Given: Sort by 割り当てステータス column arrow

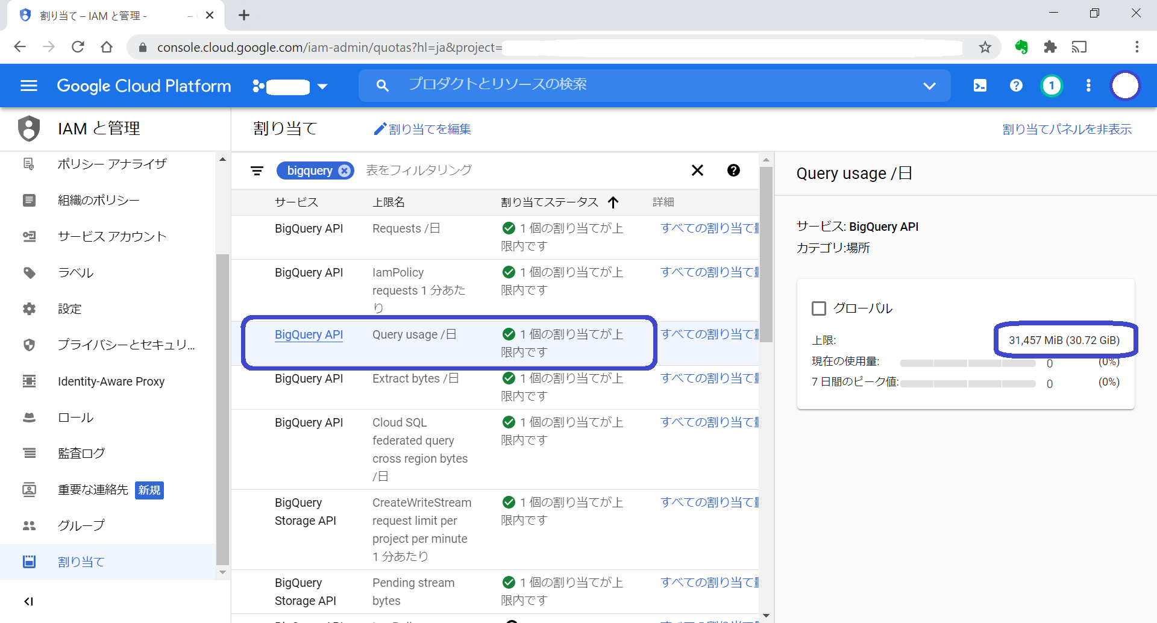Looking at the screenshot, I should 613,202.
